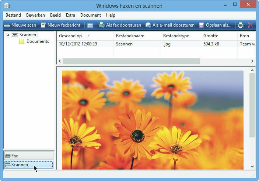Screen dimensions: 259x181
Task: Click the printer icon in toolbar
Action: tap(240, 25)
